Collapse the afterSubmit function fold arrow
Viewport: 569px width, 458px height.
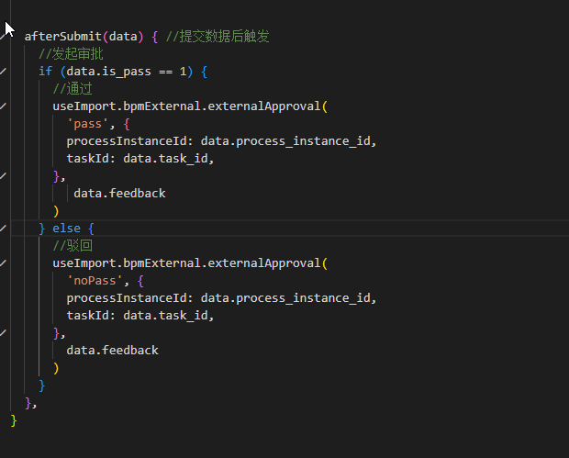pos(5,37)
